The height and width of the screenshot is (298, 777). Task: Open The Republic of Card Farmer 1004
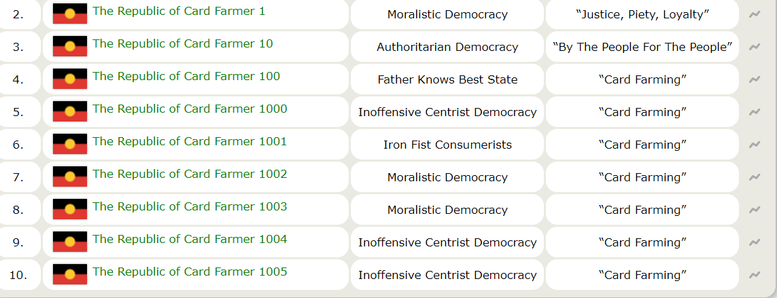click(190, 239)
